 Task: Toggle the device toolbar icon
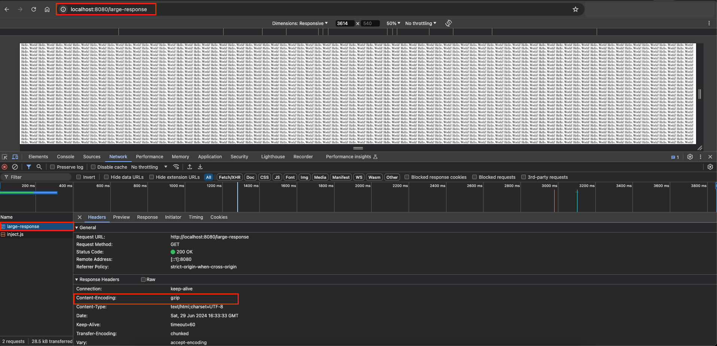click(15, 156)
